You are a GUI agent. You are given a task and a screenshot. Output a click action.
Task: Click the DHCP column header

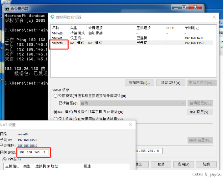(174, 28)
